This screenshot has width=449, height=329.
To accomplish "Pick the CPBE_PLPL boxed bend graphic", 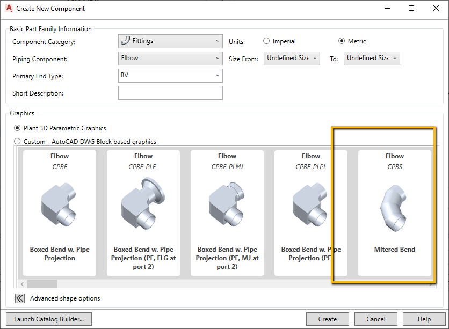I will (x=310, y=209).
